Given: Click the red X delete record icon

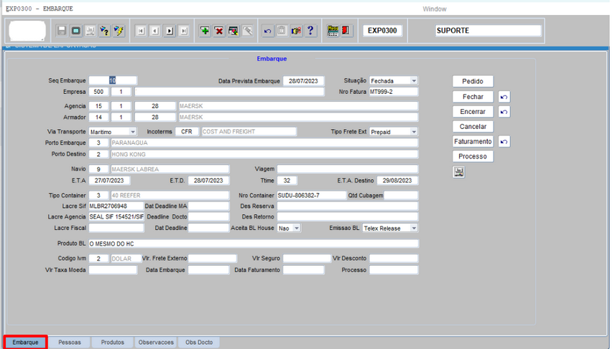Looking at the screenshot, I should click(219, 31).
